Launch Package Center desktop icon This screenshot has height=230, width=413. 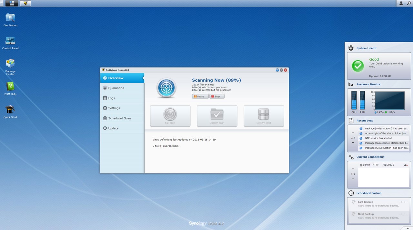[x=10, y=67]
